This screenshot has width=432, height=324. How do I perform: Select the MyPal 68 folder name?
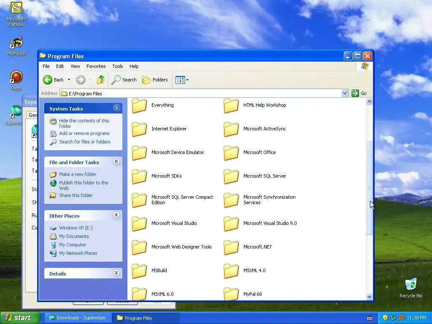point(253,294)
